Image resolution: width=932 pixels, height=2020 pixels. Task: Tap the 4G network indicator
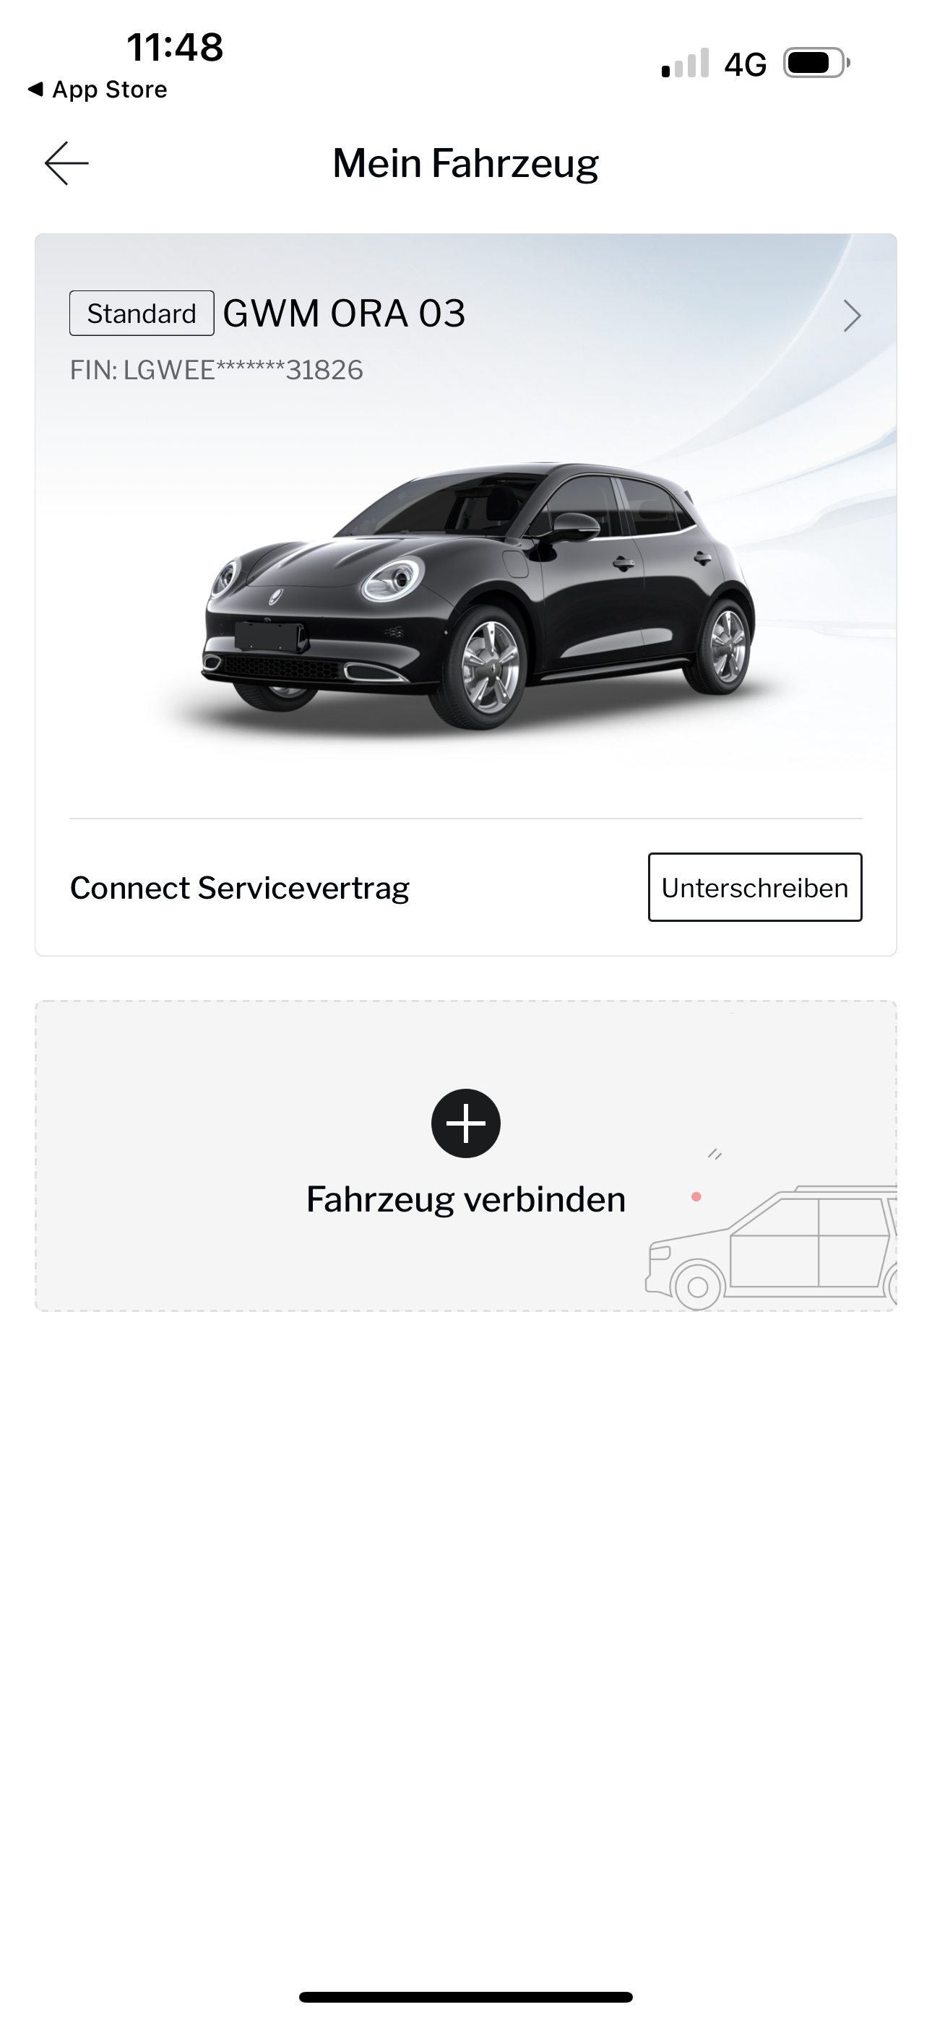click(744, 64)
